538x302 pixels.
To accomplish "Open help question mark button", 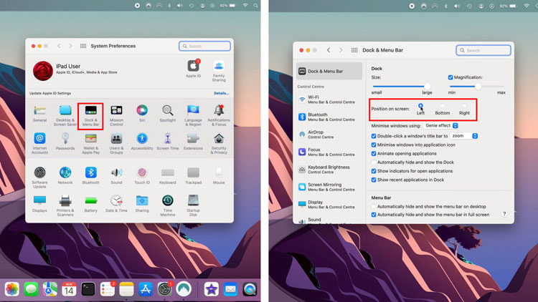I will click(x=504, y=214).
